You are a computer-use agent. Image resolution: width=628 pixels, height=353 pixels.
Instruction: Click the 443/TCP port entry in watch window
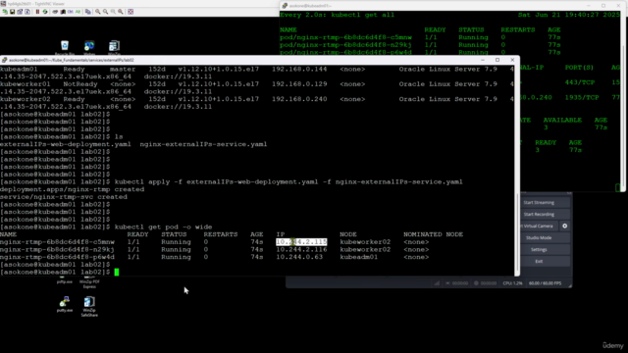580,82
